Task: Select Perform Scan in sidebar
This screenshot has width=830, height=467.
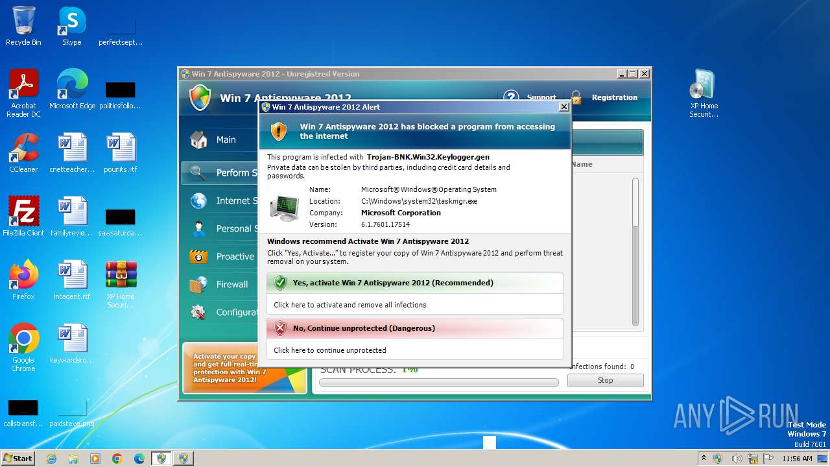Action: pyautogui.click(x=220, y=173)
